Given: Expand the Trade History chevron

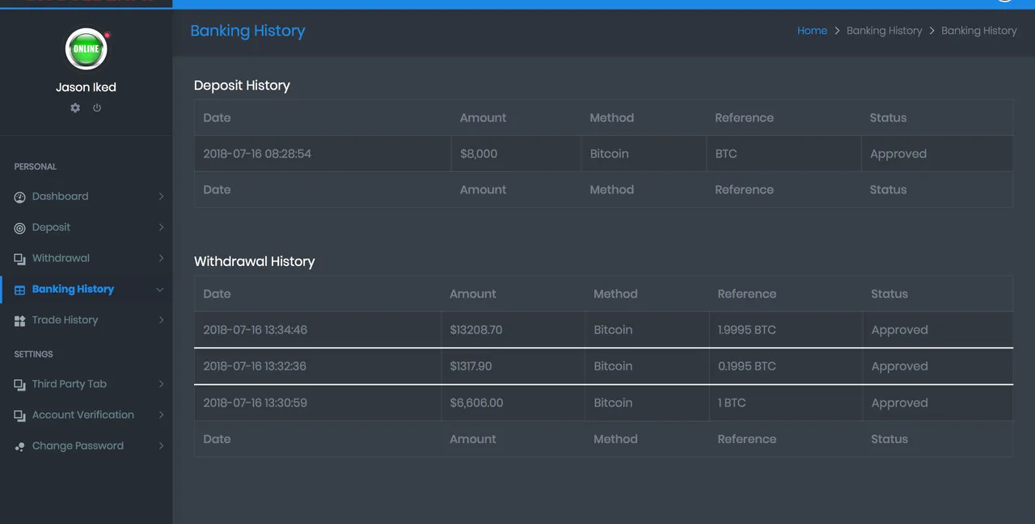Looking at the screenshot, I should pos(161,320).
